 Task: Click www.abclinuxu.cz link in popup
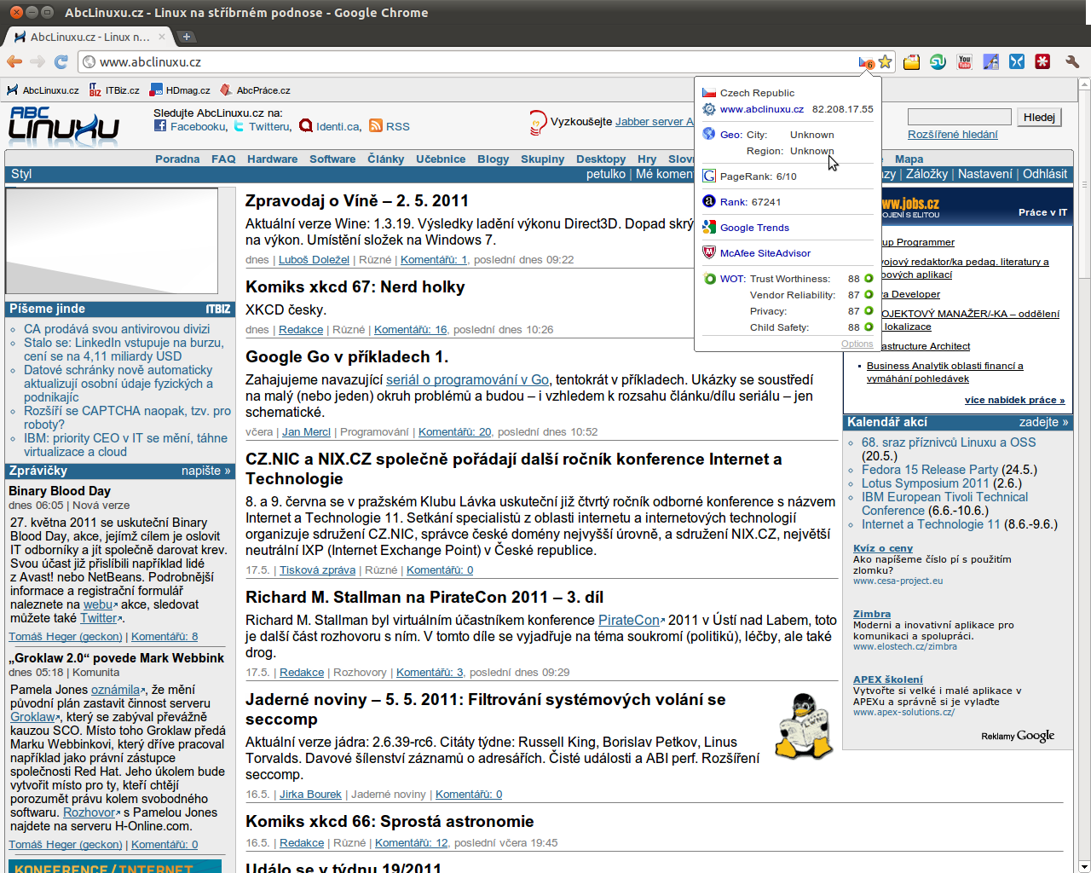click(762, 109)
